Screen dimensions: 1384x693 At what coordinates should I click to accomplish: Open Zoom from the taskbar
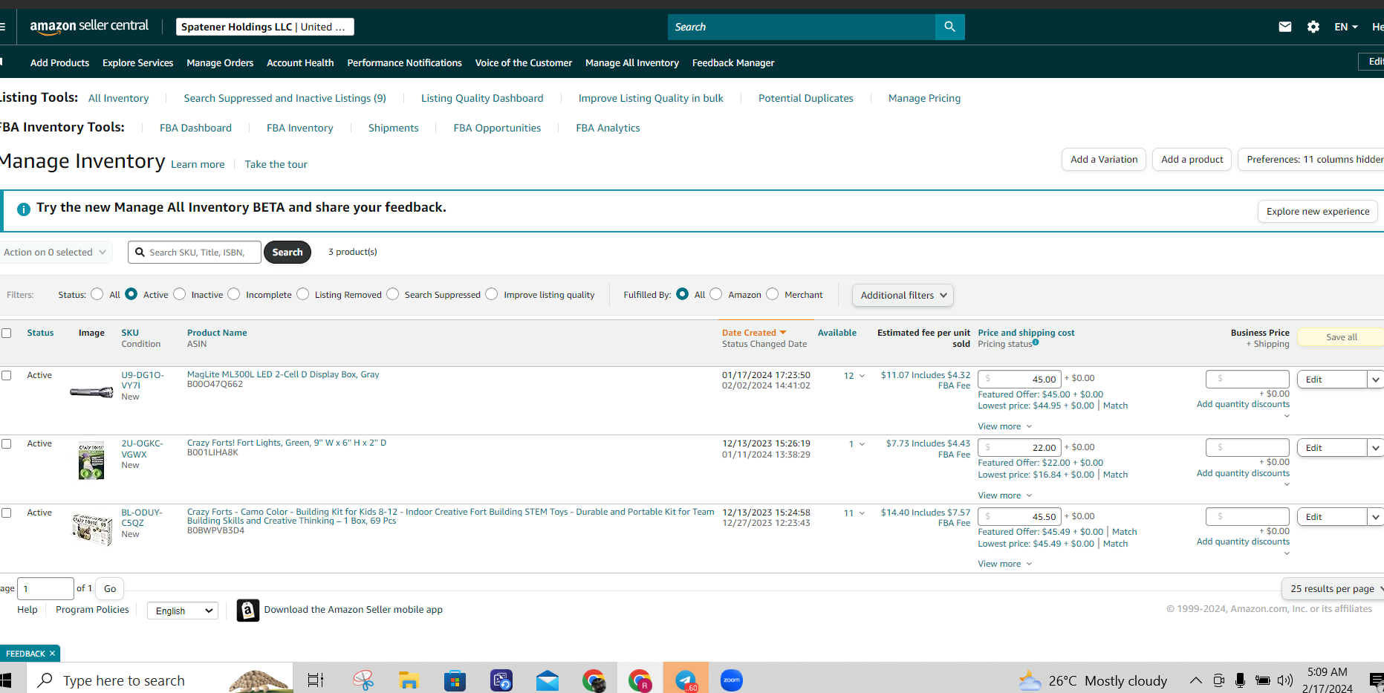pos(732,680)
